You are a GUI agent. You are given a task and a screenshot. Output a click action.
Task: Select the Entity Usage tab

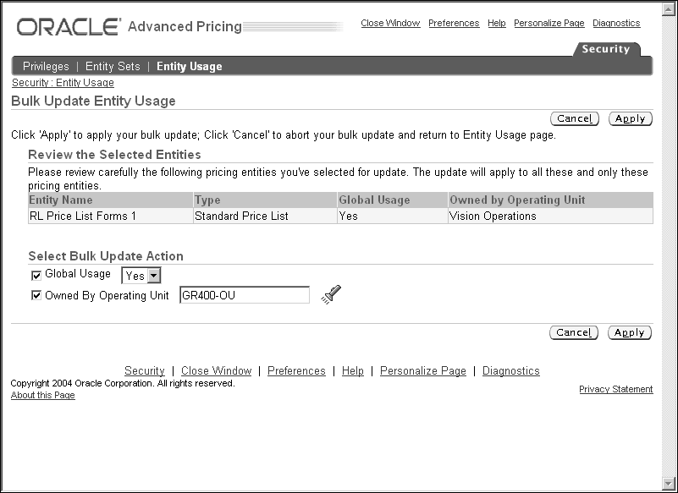(x=190, y=66)
